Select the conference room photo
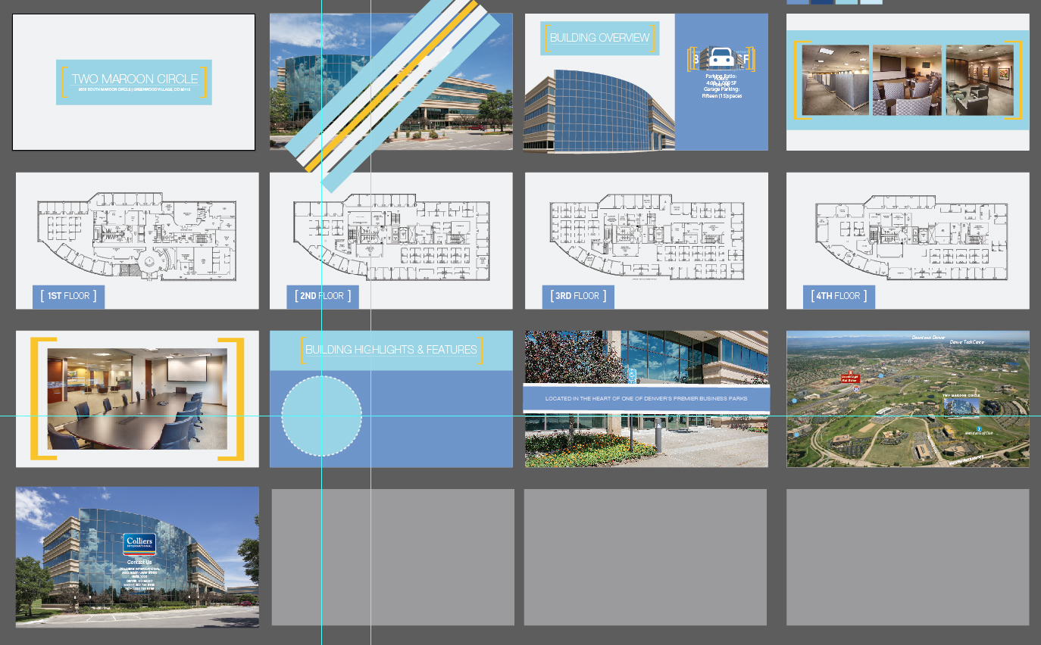This screenshot has width=1041, height=645. [137, 399]
